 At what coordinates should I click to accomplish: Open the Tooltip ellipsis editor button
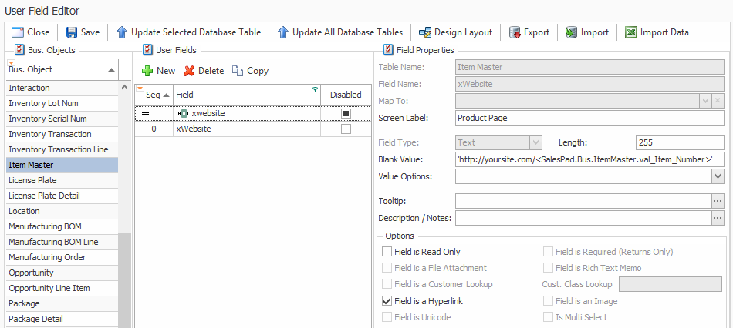[x=718, y=201]
